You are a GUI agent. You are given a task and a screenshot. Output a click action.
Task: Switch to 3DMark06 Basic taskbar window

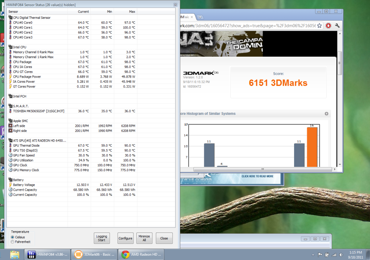[x=94, y=254]
